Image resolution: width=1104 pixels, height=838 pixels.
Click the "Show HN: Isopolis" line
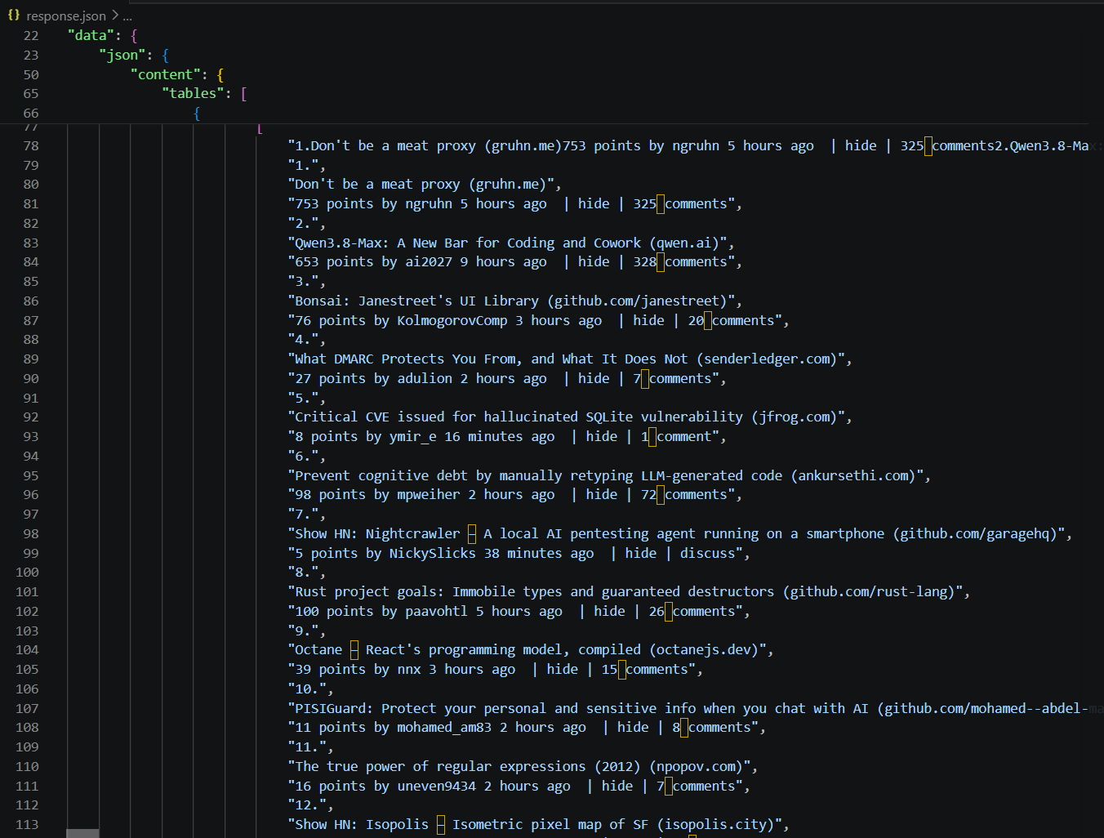(x=539, y=825)
